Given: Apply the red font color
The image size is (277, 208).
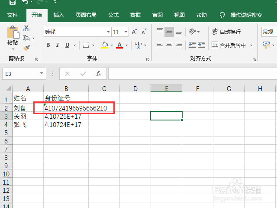Looking at the screenshot, I should 119,45.
